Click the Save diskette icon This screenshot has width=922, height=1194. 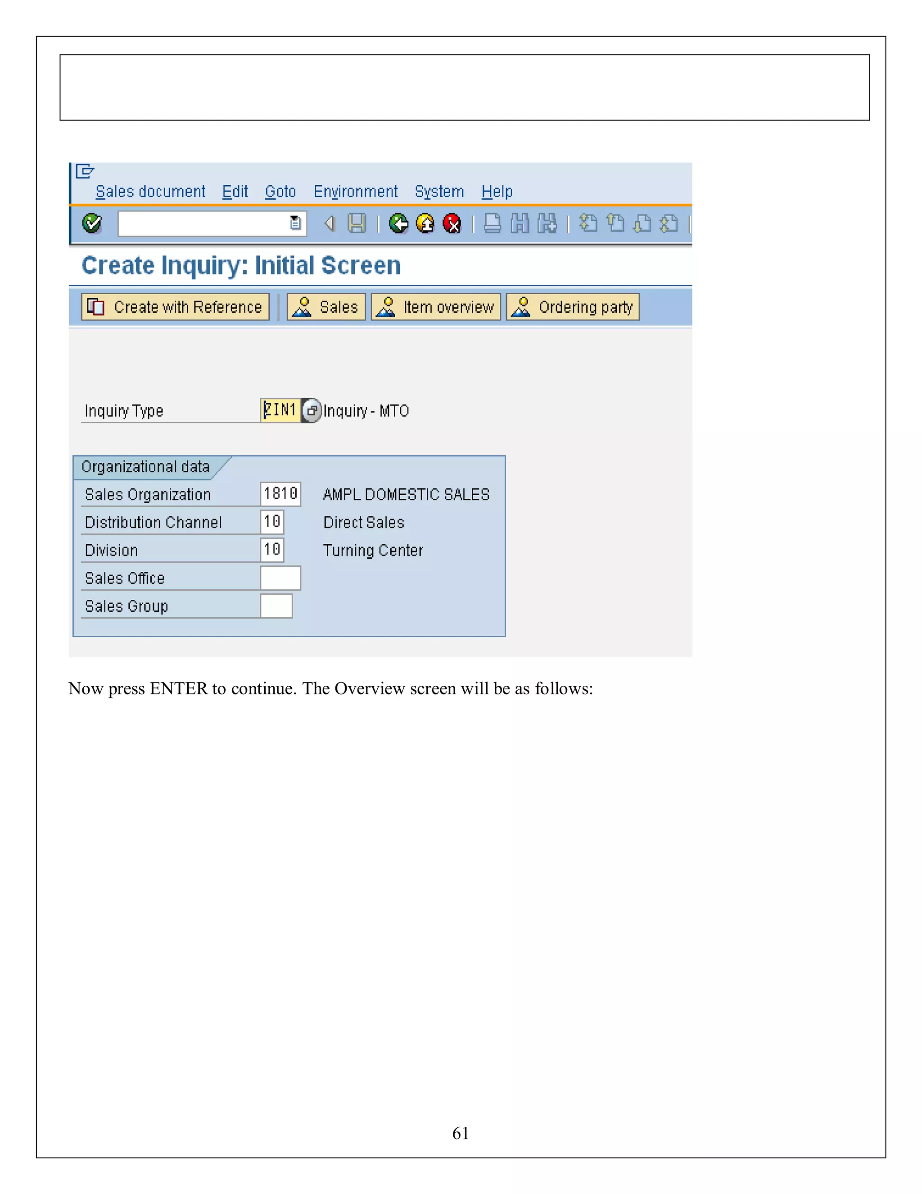pyautogui.click(x=357, y=223)
